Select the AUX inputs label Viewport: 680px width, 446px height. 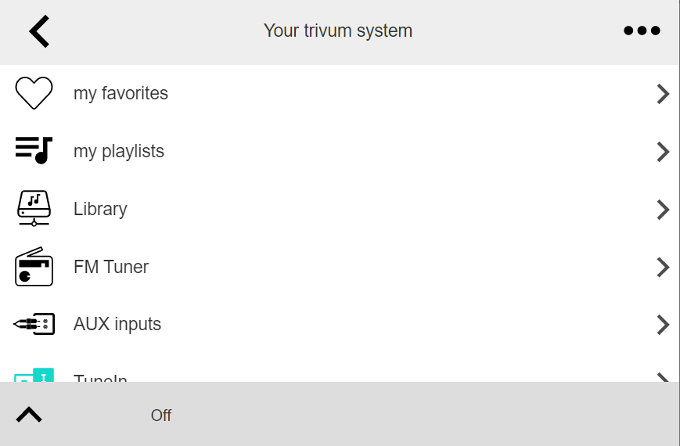pyautogui.click(x=117, y=325)
